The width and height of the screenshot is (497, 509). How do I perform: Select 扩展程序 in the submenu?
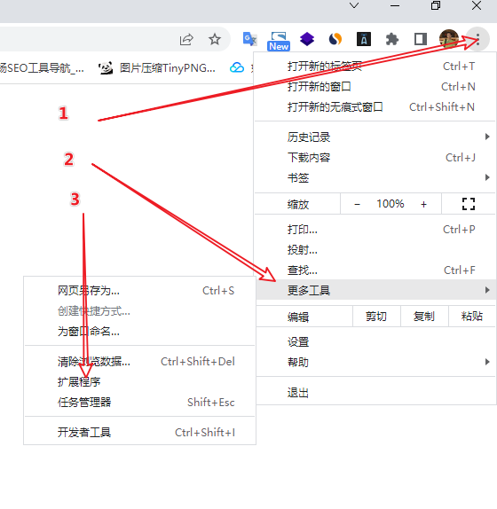pyautogui.click(x=139, y=381)
